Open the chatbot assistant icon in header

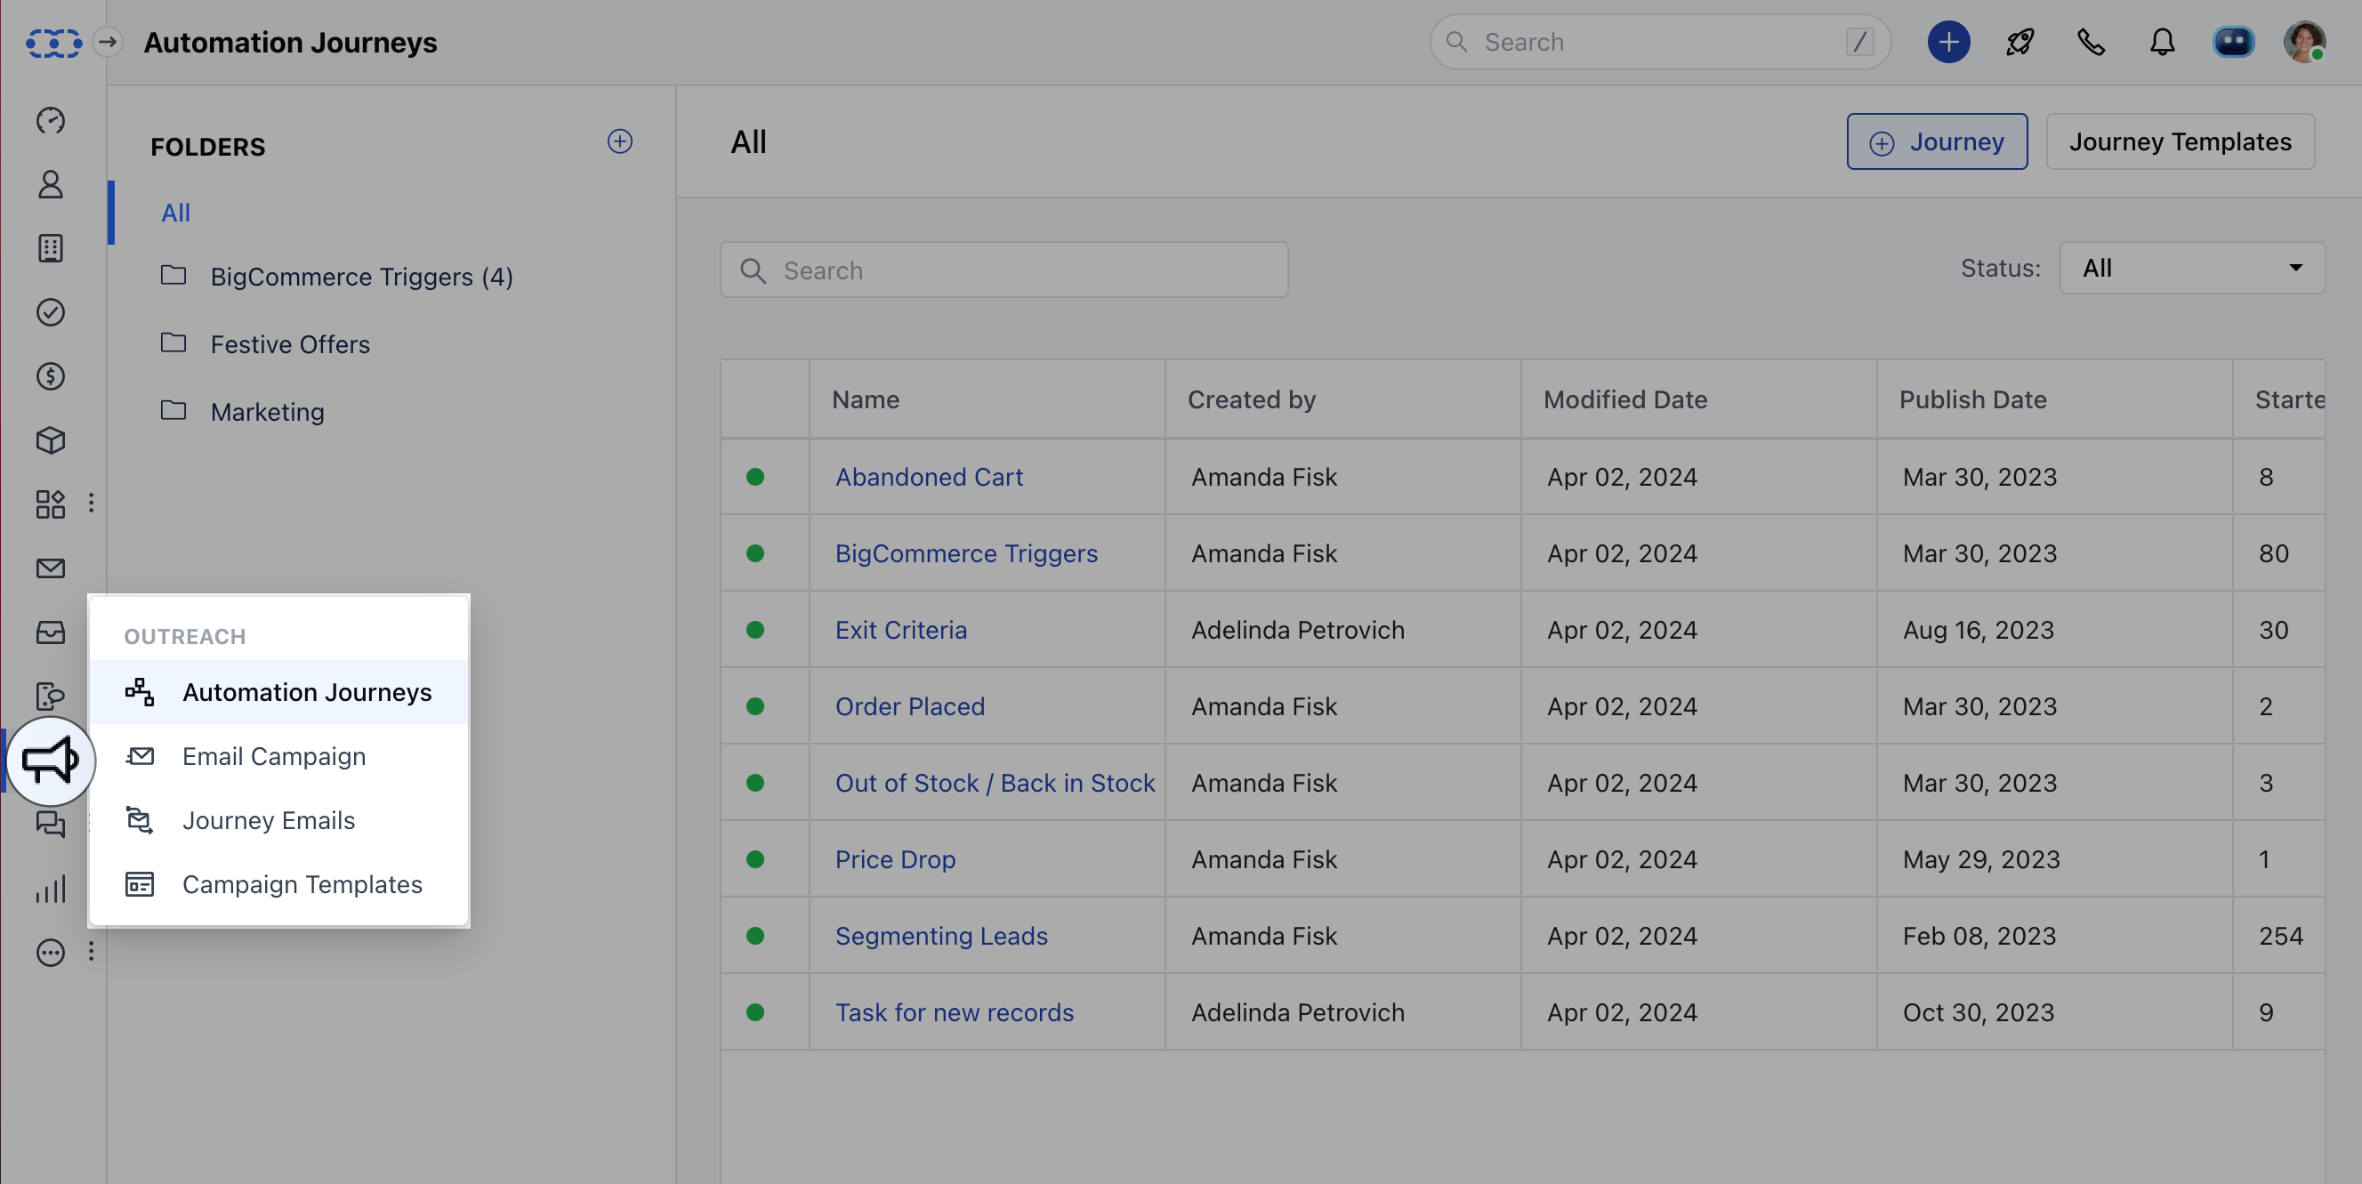(2234, 42)
